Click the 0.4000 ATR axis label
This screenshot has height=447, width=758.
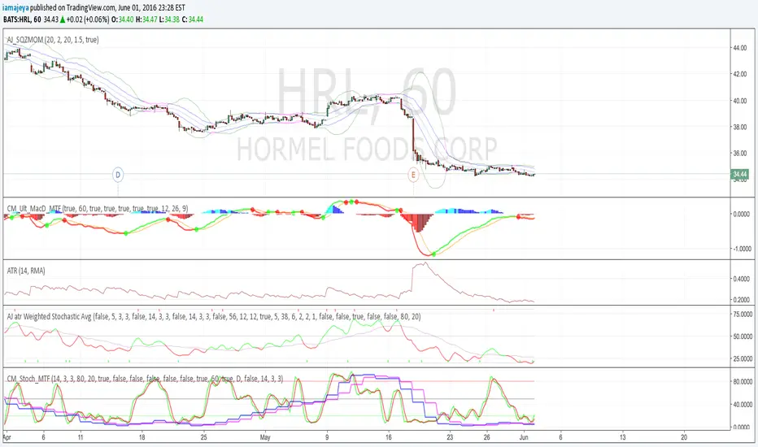(743, 279)
